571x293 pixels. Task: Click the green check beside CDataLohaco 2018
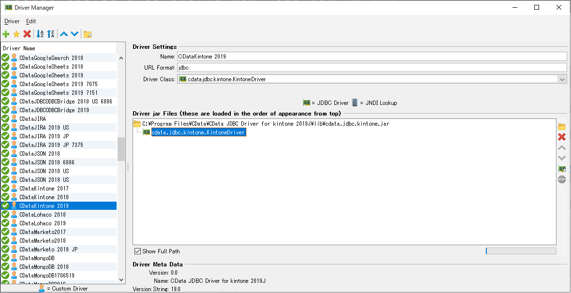tap(5, 214)
